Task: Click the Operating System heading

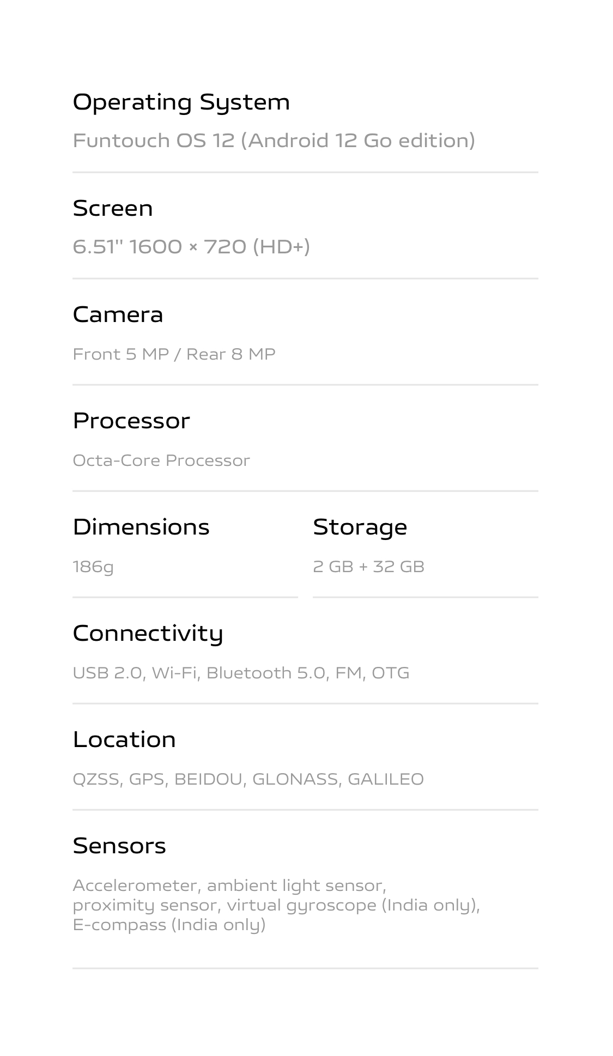Action: coord(181,102)
